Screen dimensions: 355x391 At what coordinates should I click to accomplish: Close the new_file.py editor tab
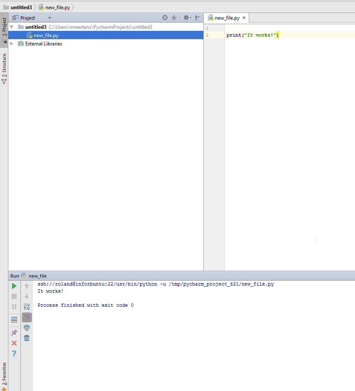click(x=244, y=18)
